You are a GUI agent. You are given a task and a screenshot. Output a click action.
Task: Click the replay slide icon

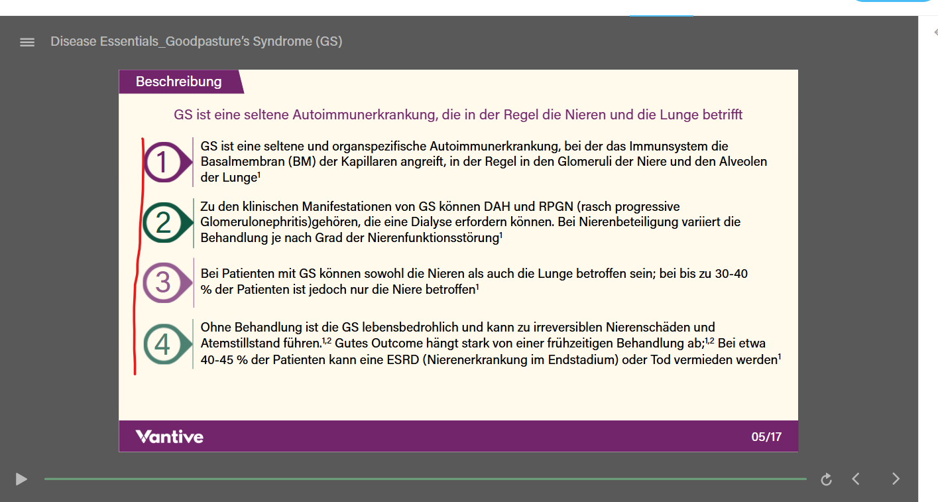[x=826, y=479]
